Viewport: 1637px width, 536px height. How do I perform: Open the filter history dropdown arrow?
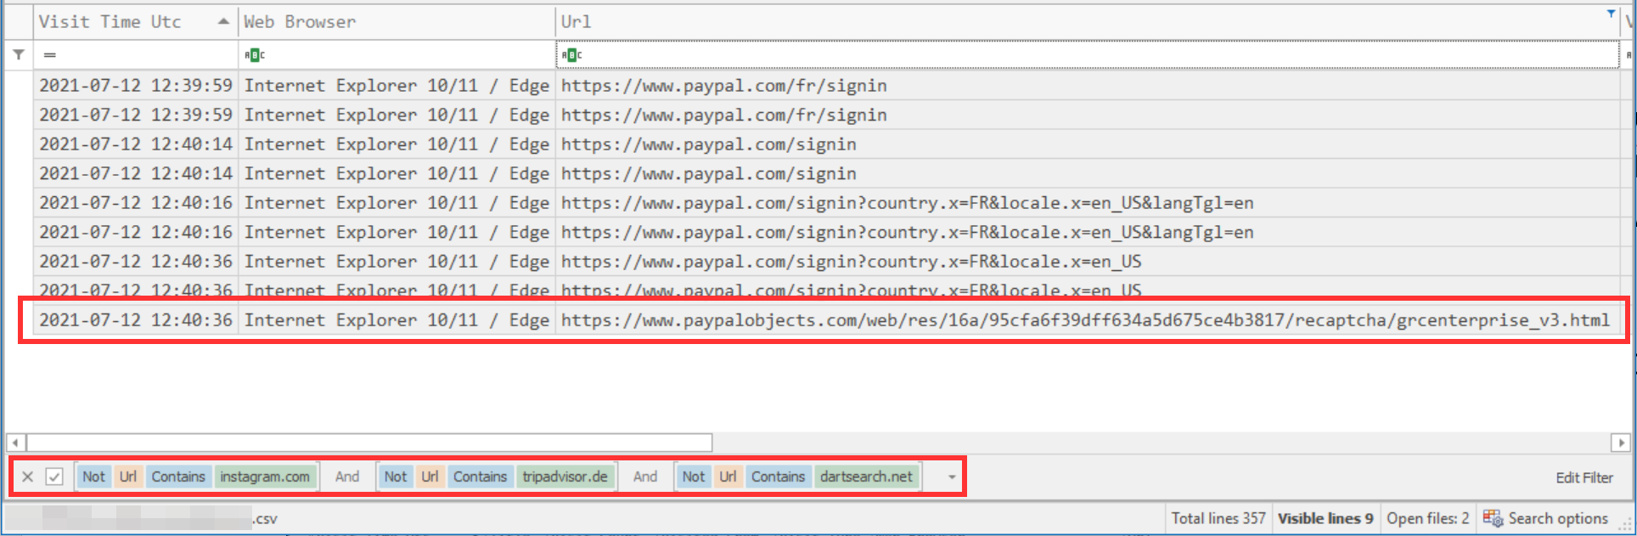(x=952, y=477)
